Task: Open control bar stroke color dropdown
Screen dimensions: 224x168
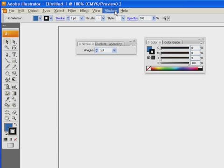Action: point(51,18)
